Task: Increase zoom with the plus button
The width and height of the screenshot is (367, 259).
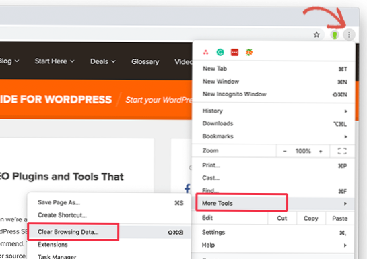Action: pos(321,151)
